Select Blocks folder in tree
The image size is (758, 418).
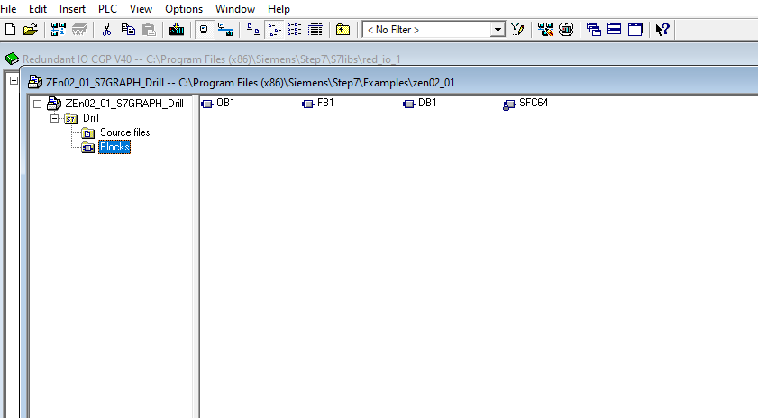point(114,147)
